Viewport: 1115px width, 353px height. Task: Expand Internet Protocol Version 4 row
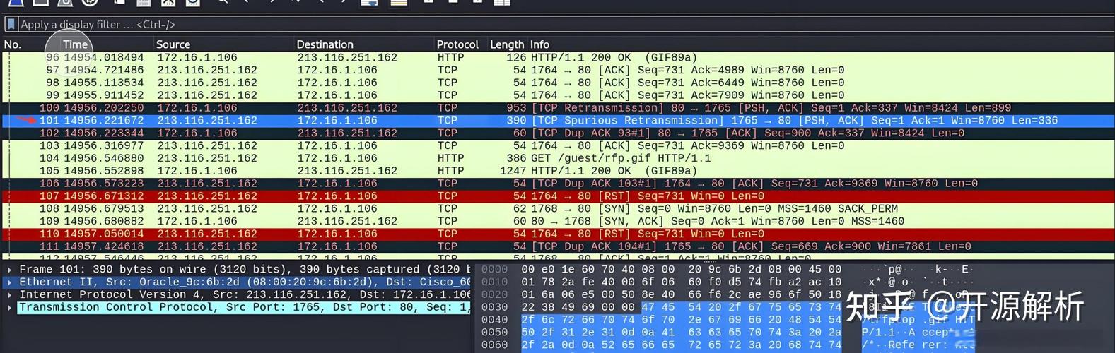click(x=9, y=294)
